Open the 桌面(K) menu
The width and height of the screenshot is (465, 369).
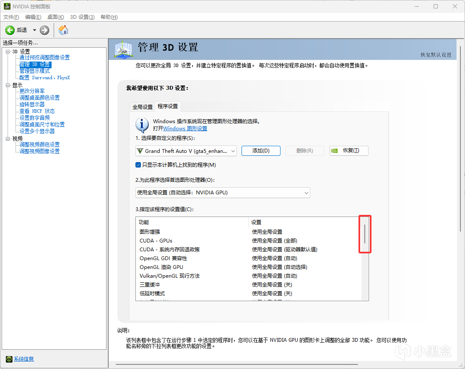pos(56,17)
